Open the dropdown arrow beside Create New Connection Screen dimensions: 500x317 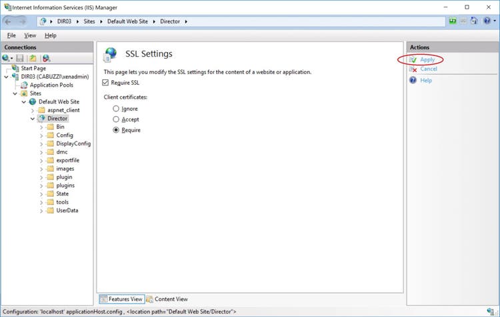pyautogui.click(x=11, y=59)
